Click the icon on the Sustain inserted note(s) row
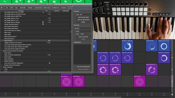The height and width of the screenshot is (98, 175). tap(43, 24)
